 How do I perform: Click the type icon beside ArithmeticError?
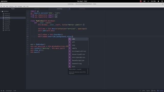tap(69, 51)
